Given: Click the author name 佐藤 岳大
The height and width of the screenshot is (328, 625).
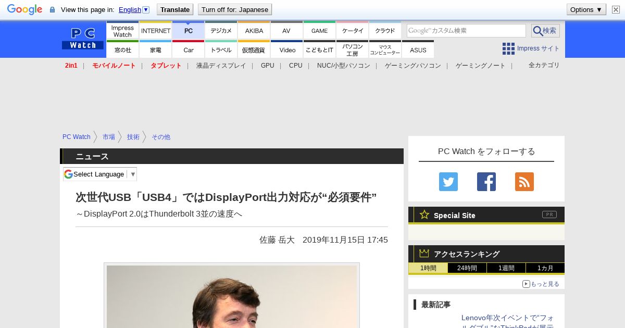Looking at the screenshot, I should pyautogui.click(x=277, y=240).
